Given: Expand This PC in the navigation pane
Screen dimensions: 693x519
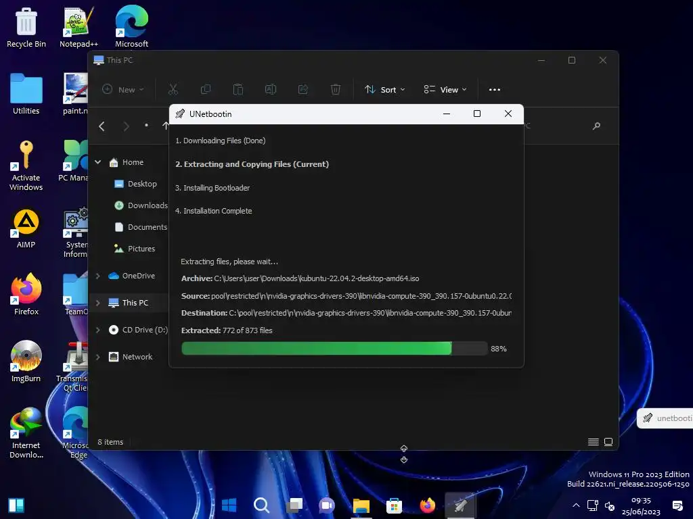Looking at the screenshot, I should (97, 303).
